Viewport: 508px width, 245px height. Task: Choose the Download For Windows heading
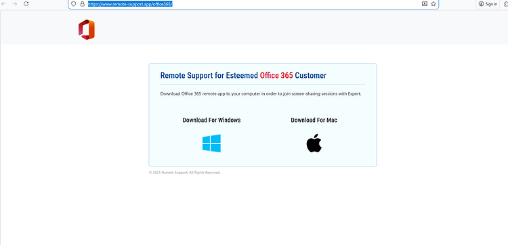[x=211, y=120]
